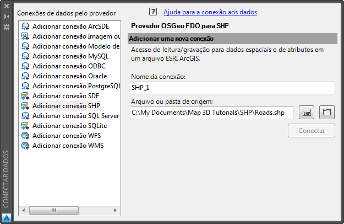Click the Nome da conexão field
Screen dimensions: 344x224
[232, 88]
